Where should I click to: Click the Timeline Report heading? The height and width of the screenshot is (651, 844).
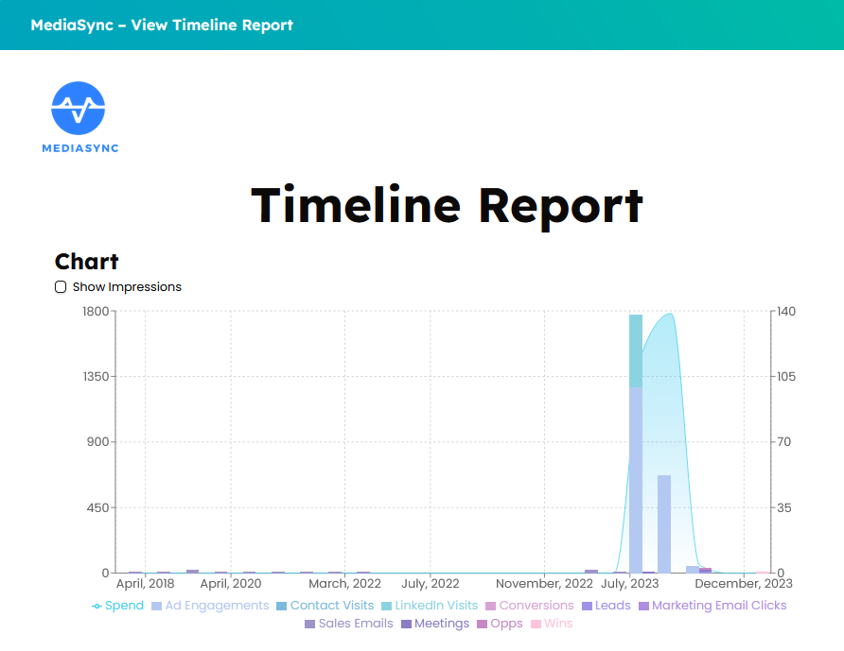coord(447,205)
